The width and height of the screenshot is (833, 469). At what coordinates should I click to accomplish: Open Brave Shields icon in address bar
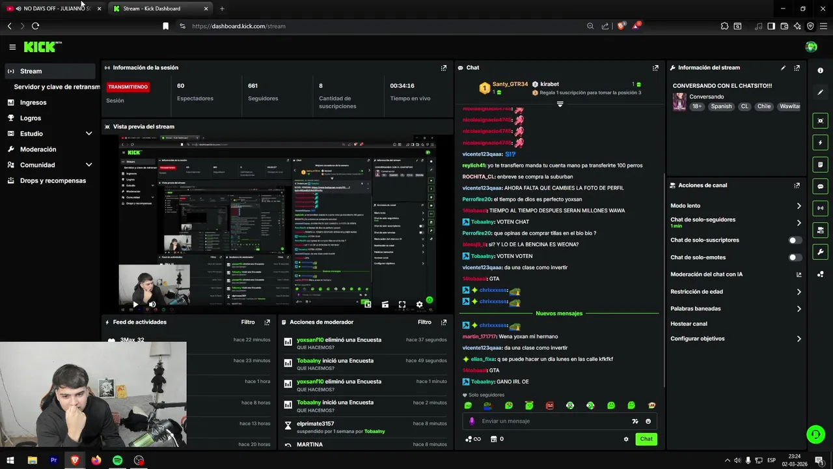[x=621, y=26]
